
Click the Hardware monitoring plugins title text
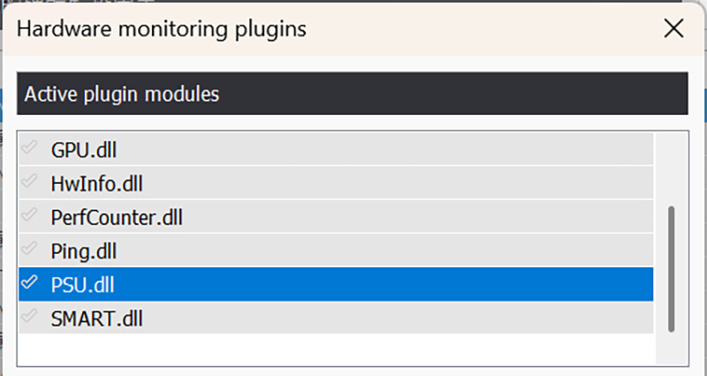coord(162,29)
